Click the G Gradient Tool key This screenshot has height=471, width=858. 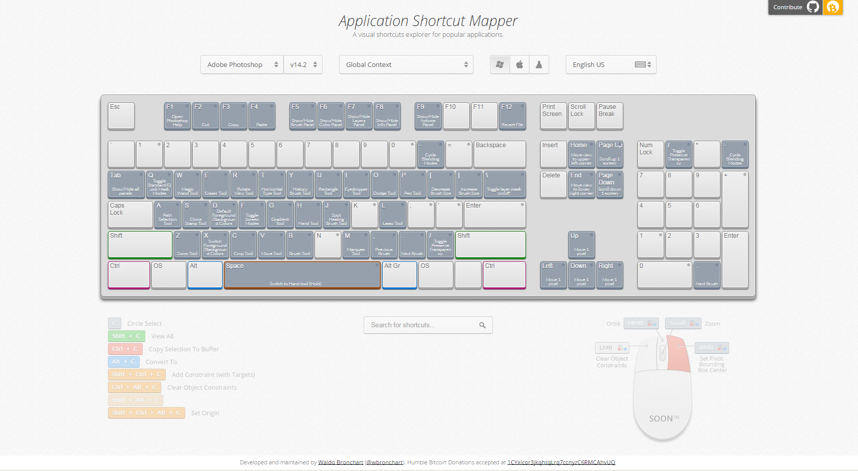click(280, 215)
